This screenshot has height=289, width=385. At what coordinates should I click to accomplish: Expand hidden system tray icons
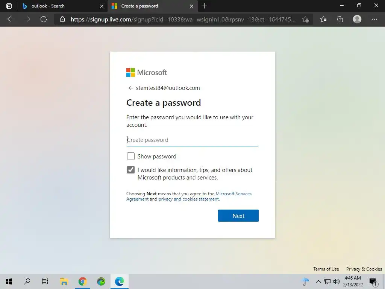[318, 281]
